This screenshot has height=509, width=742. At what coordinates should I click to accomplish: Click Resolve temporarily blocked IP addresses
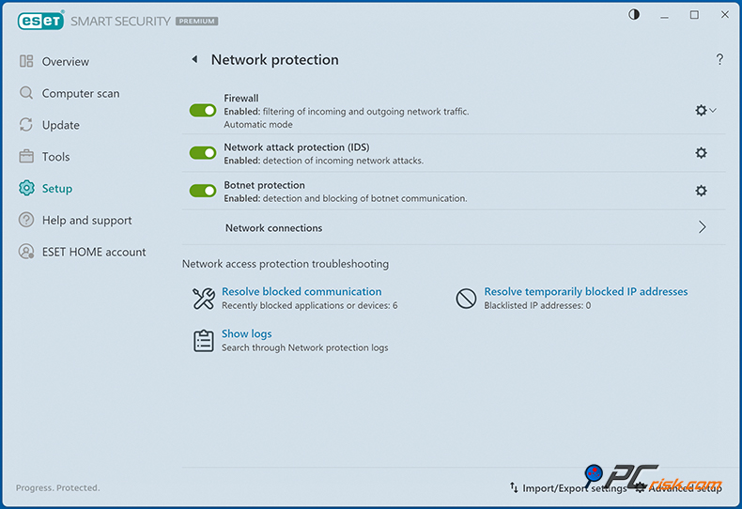(x=585, y=292)
